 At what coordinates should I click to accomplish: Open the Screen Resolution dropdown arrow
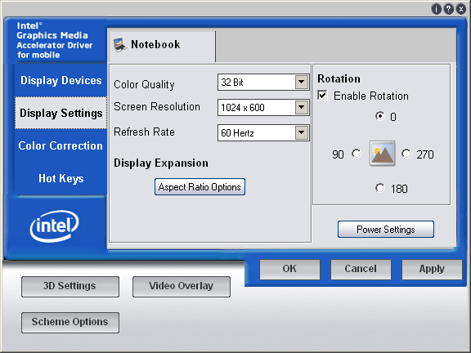(x=301, y=107)
